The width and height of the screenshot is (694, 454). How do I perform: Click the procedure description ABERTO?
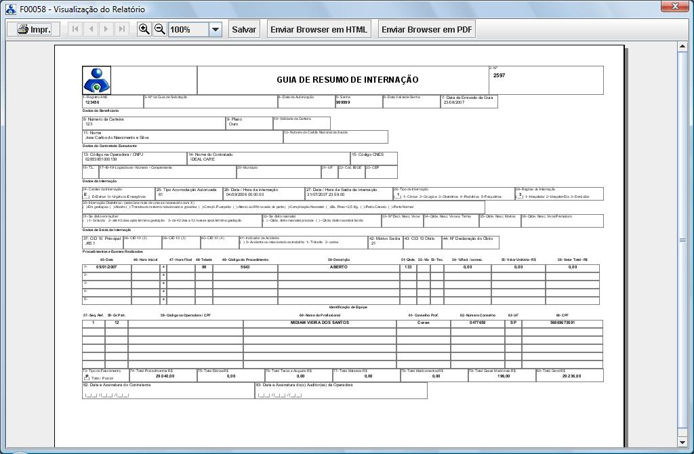[339, 267]
